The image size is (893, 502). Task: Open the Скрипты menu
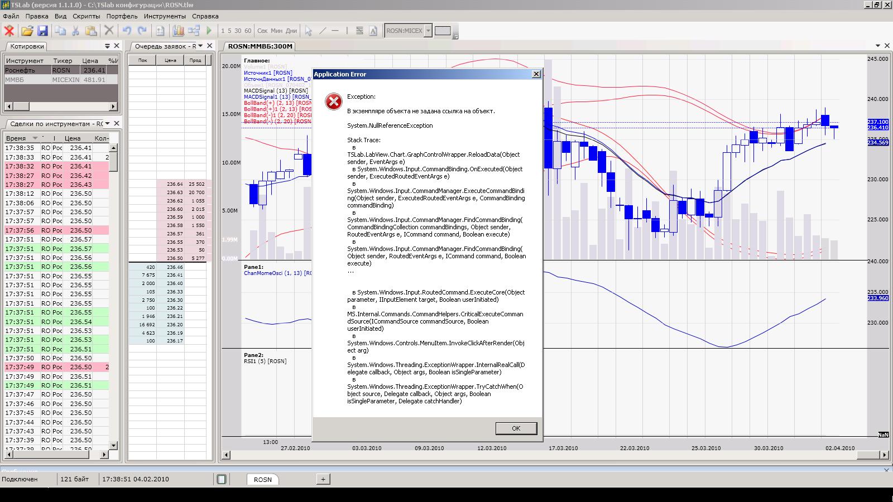point(86,16)
